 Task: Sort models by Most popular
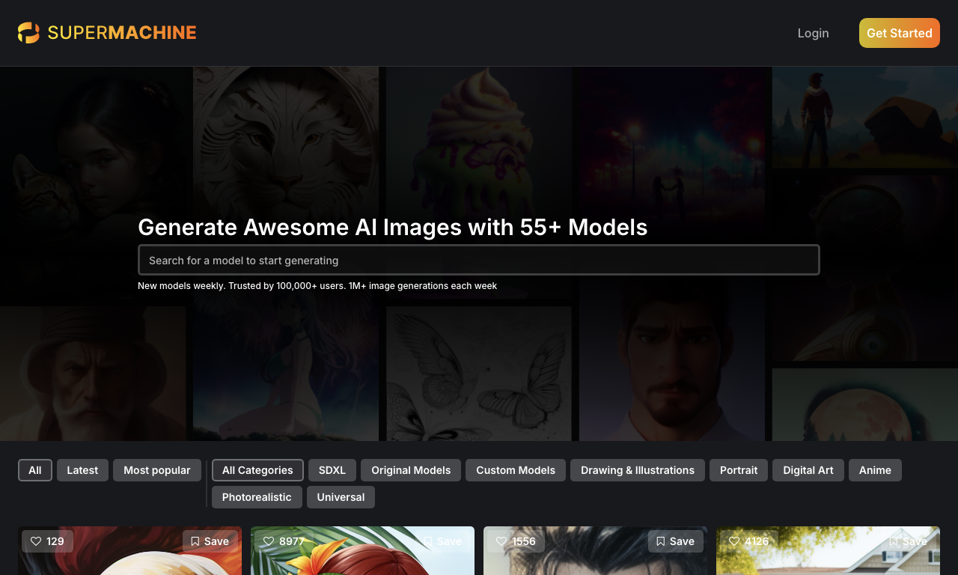[157, 470]
